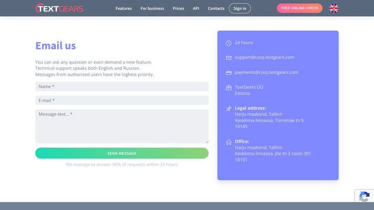Click the Message text area

click(122, 126)
